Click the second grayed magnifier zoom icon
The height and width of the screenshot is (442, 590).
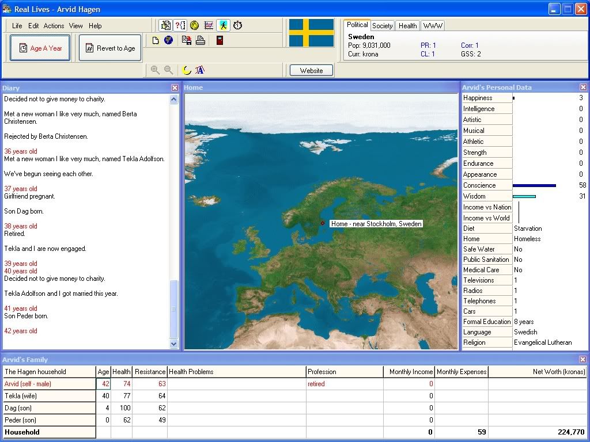(168, 70)
